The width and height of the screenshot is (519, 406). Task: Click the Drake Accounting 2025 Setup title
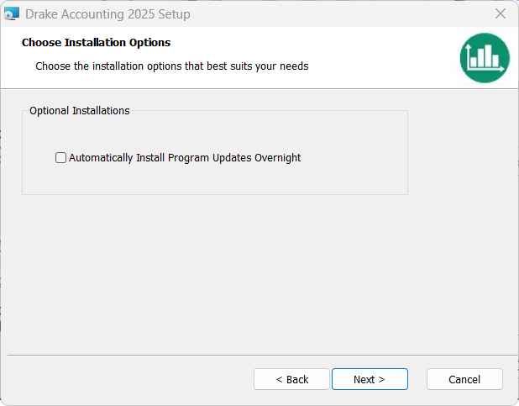click(107, 14)
